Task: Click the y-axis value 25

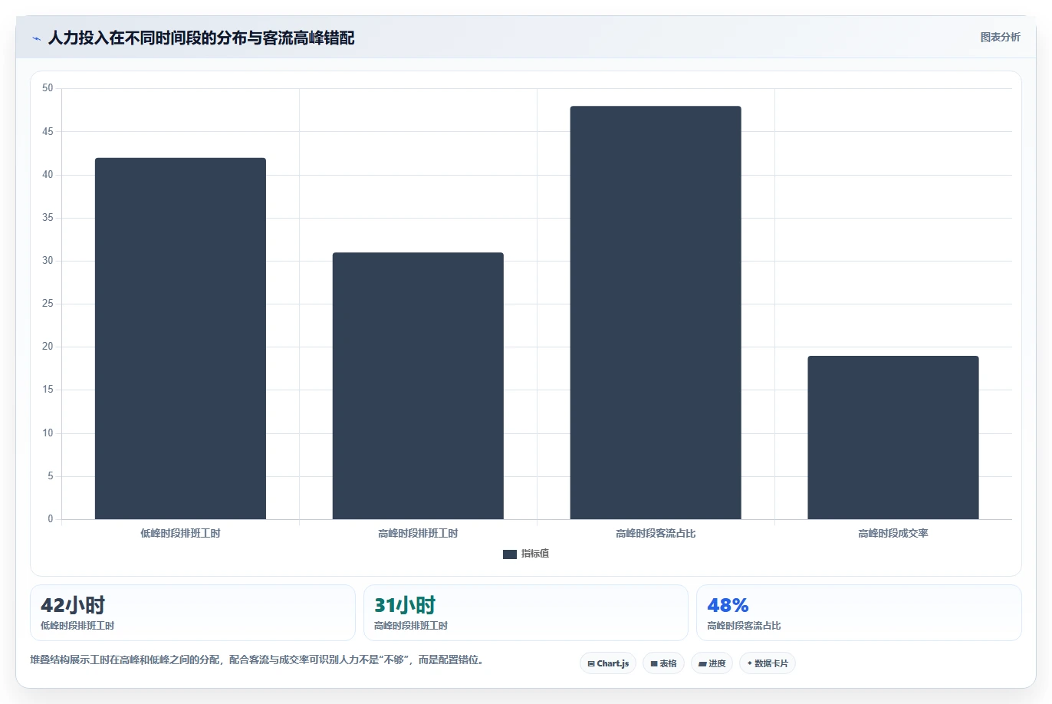Action: coord(48,304)
